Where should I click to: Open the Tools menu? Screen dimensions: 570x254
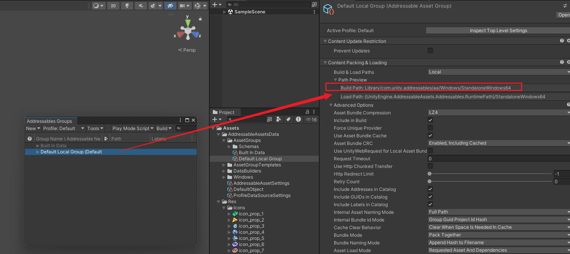(x=95, y=129)
